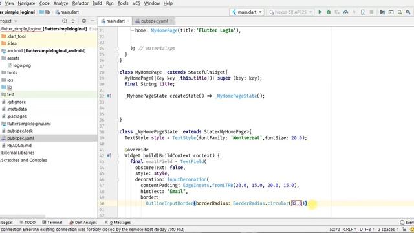Click the gutter override marker on line 32
This screenshot has height=233, width=414.
point(109,96)
